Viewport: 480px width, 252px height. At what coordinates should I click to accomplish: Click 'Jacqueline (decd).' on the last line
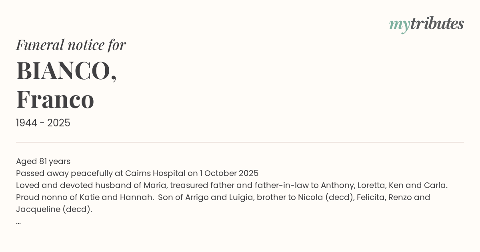pos(54,209)
